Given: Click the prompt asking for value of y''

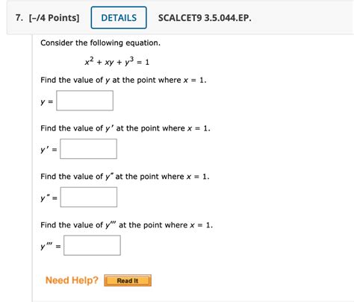Looking at the screenshot, I should (125, 177).
